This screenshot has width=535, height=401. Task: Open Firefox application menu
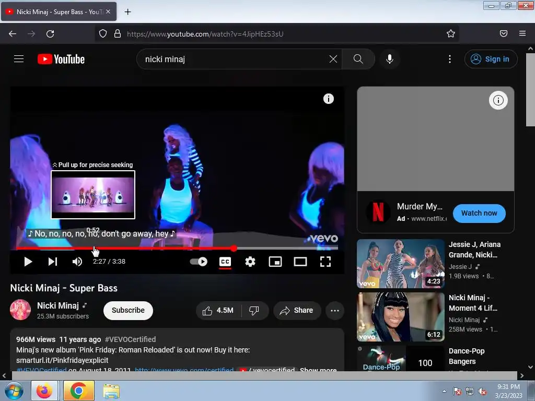click(522, 33)
